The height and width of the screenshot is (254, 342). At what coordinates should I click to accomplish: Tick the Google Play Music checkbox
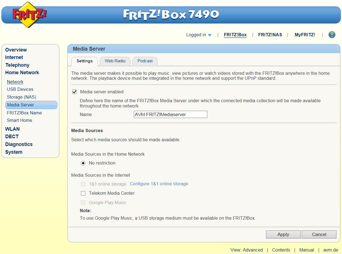pos(83,203)
